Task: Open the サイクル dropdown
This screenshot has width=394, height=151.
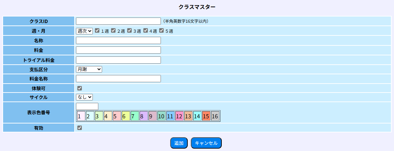Action: pos(84,97)
